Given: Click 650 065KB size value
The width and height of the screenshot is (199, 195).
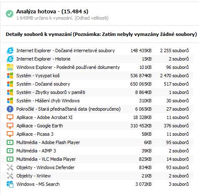Looking at the screenshot, I should click(141, 84).
